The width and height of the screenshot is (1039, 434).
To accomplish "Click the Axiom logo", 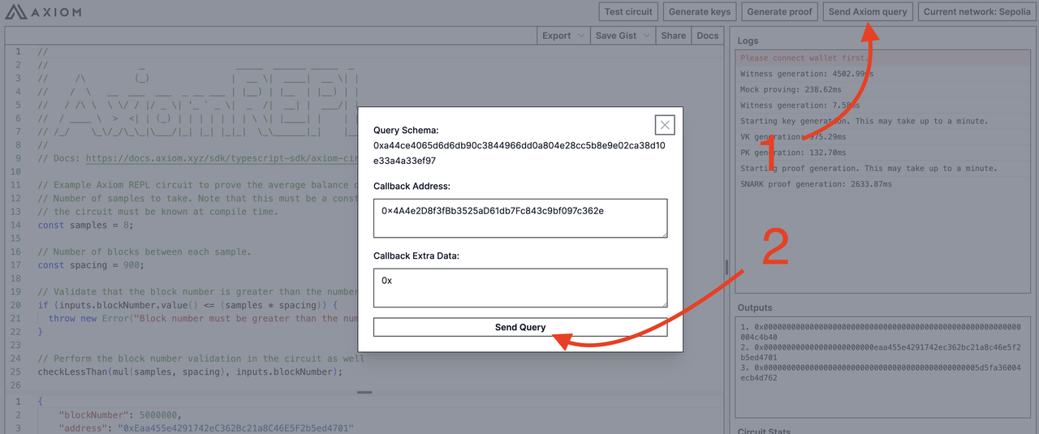I will (x=43, y=12).
